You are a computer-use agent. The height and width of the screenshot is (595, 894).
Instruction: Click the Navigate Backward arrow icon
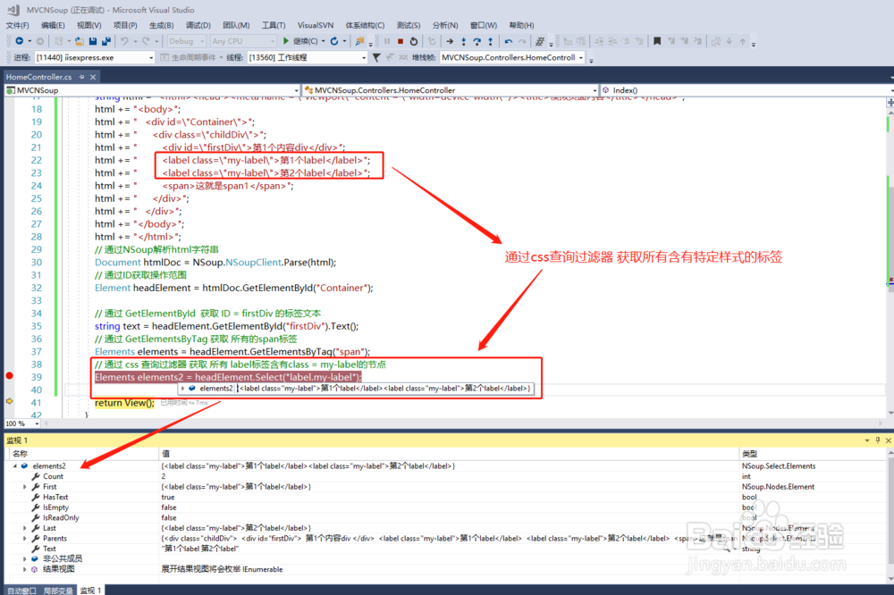20,41
